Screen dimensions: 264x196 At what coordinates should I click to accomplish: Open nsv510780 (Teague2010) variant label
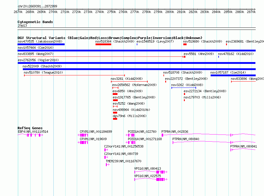pyautogui.click(x=43, y=72)
